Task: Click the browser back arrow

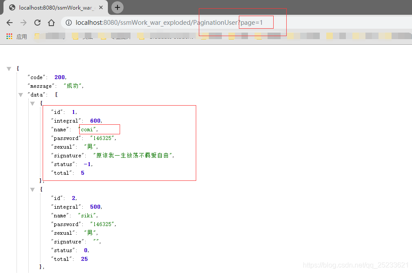Action: pos(10,23)
